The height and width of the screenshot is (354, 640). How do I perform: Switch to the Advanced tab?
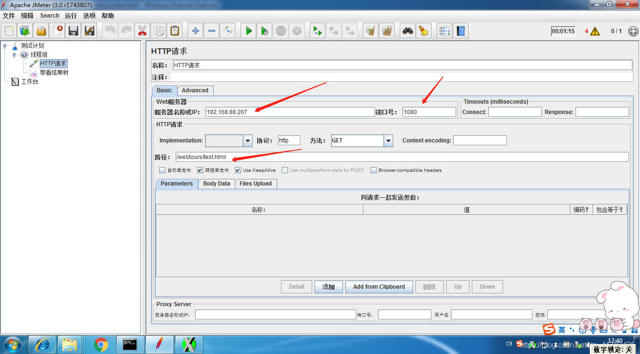(195, 90)
